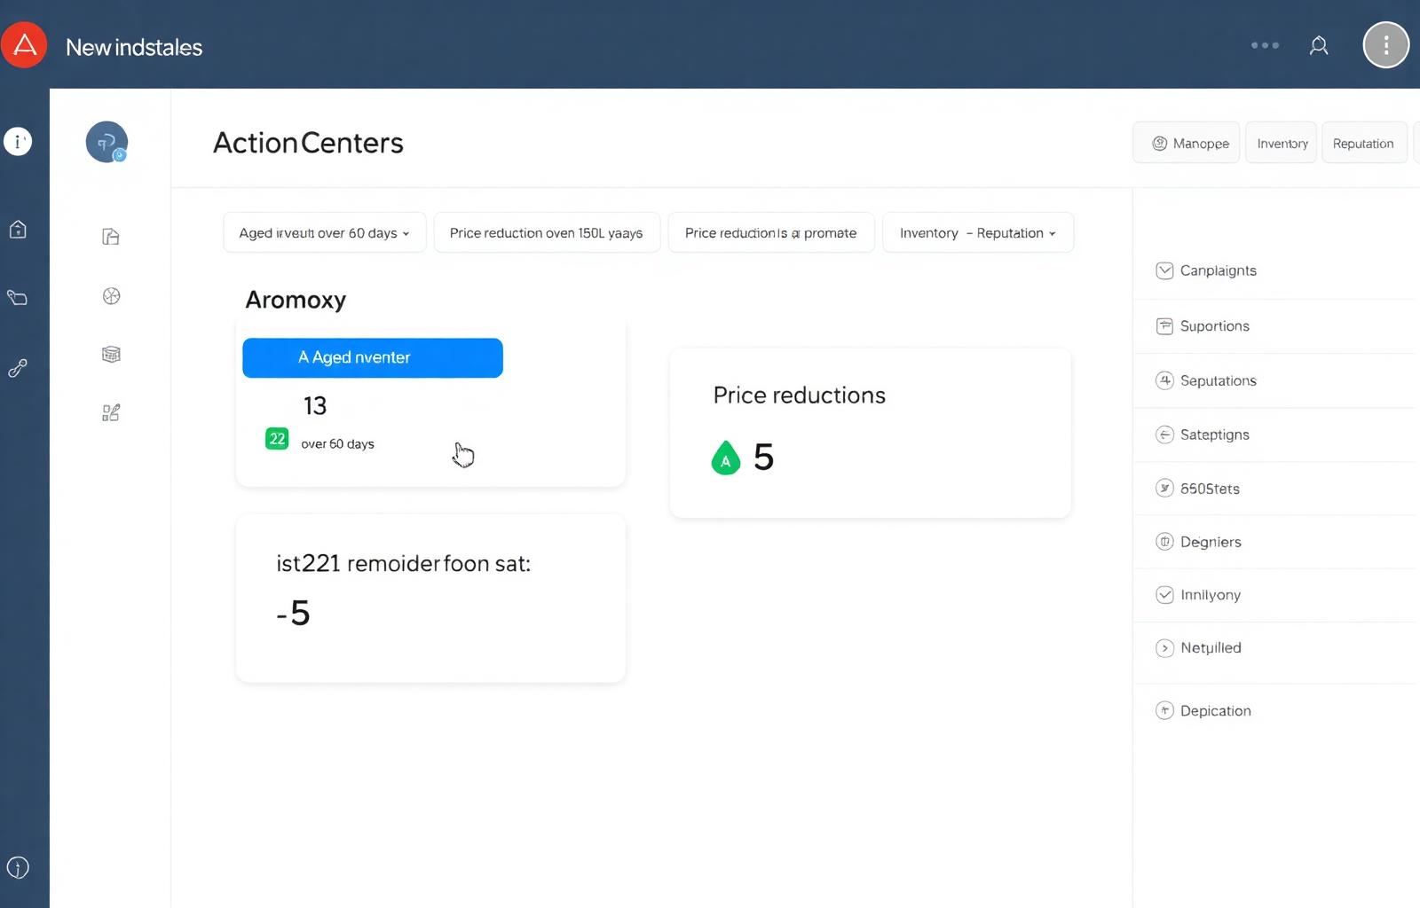Expand the Aged over 60 days dropdown
1420x908 pixels.
tap(325, 233)
